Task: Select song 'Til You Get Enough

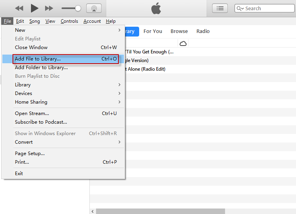Action: pos(210,52)
